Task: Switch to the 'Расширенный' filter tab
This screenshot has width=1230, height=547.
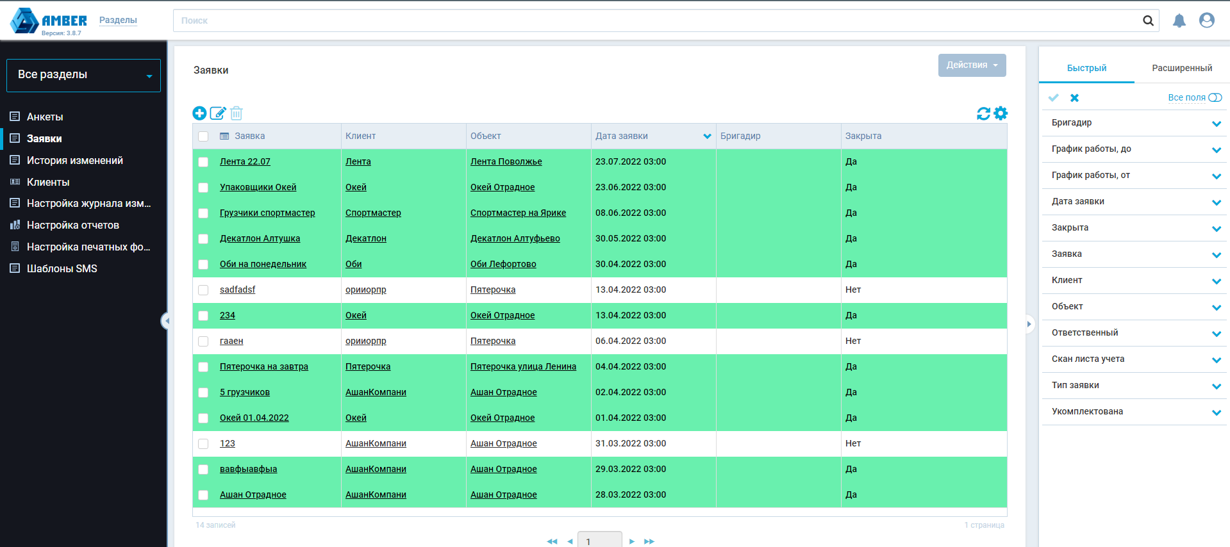Action: (1181, 68)
